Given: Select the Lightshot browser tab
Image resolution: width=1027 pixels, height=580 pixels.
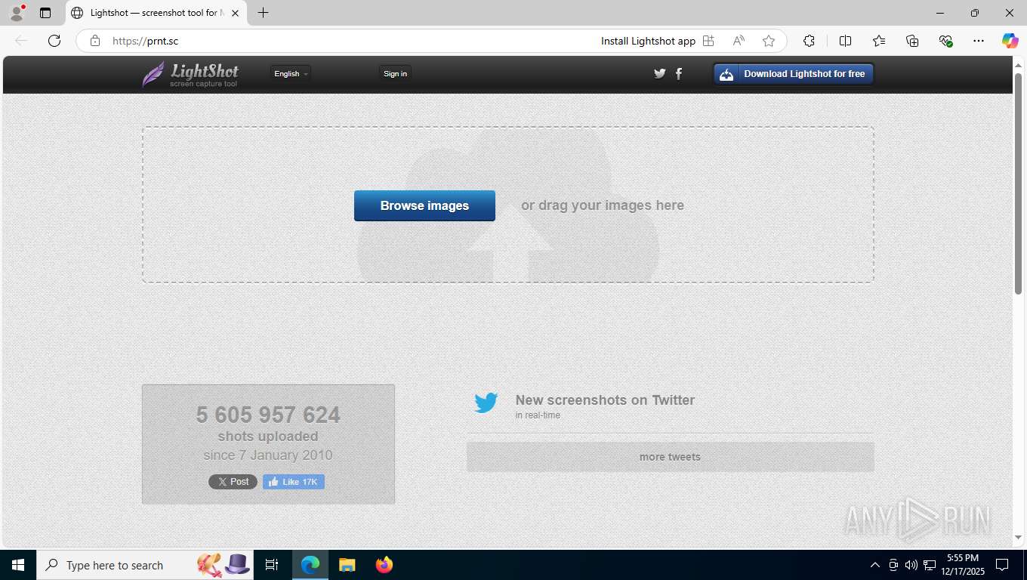Looking at the screenshot, I should click(155, 13).
